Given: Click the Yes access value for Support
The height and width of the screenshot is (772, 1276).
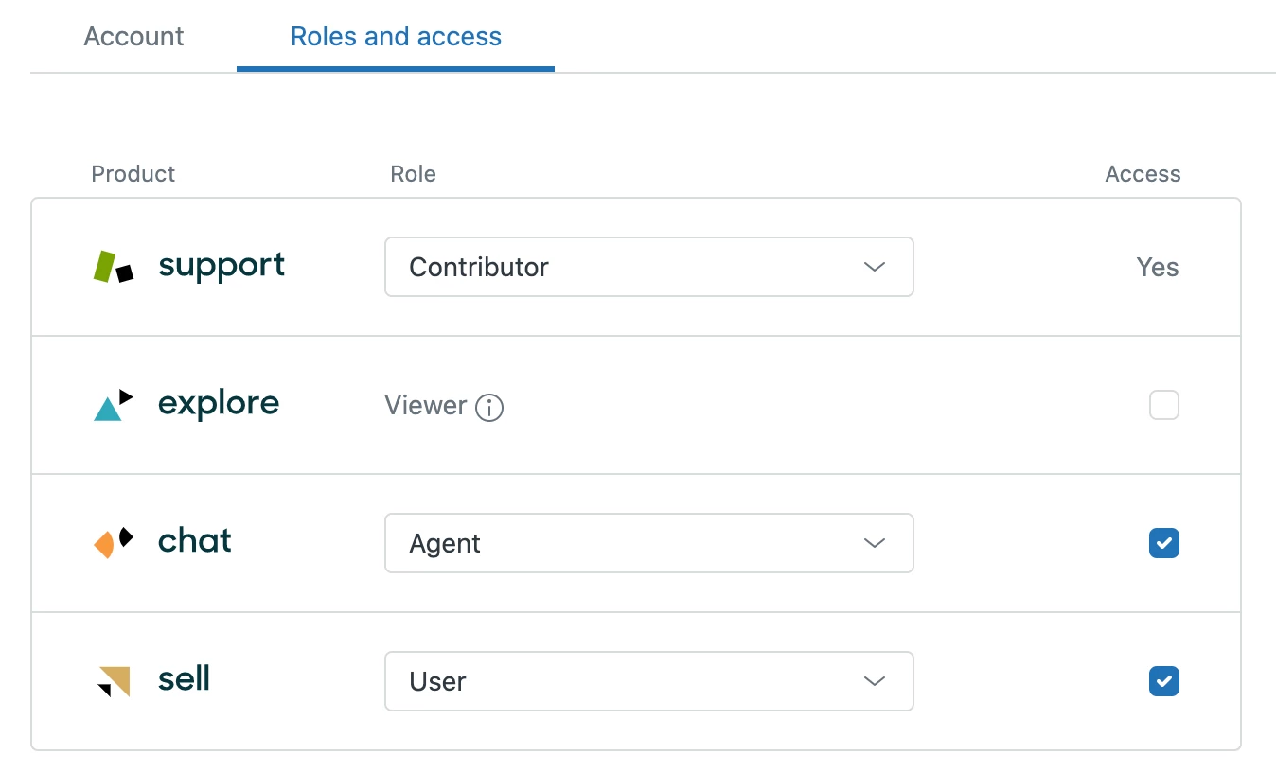Looking at the screenshot, I should tap(1157, 267).
